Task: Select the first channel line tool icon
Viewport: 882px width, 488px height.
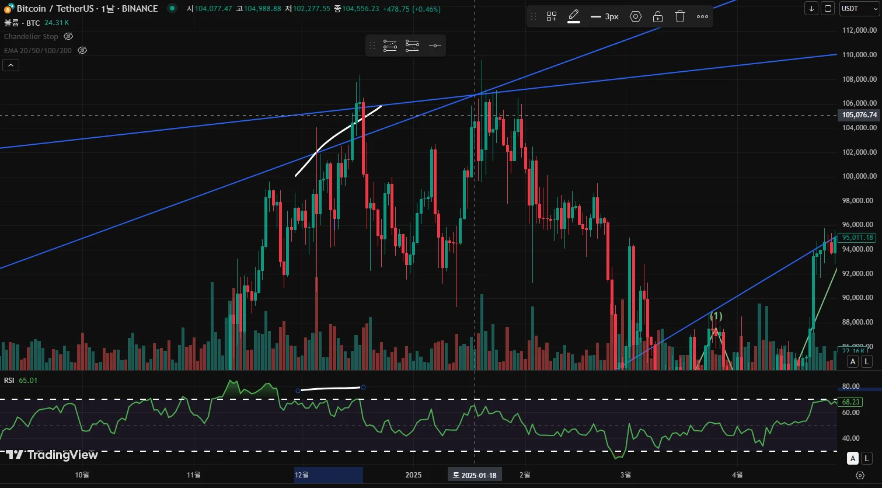Action: tap(390, 46)
